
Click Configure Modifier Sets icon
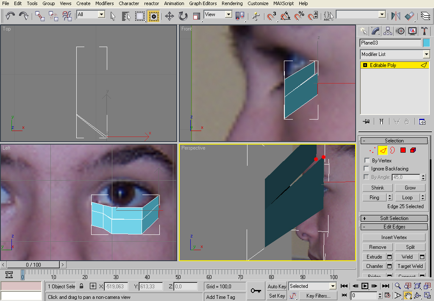tap(422, 121)
